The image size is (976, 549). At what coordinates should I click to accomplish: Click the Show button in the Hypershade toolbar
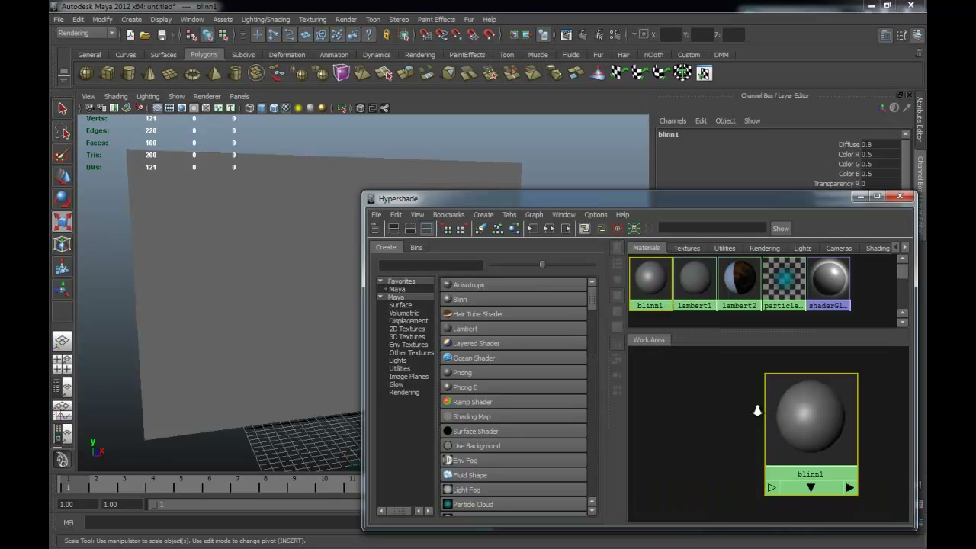tap(781, 229)
